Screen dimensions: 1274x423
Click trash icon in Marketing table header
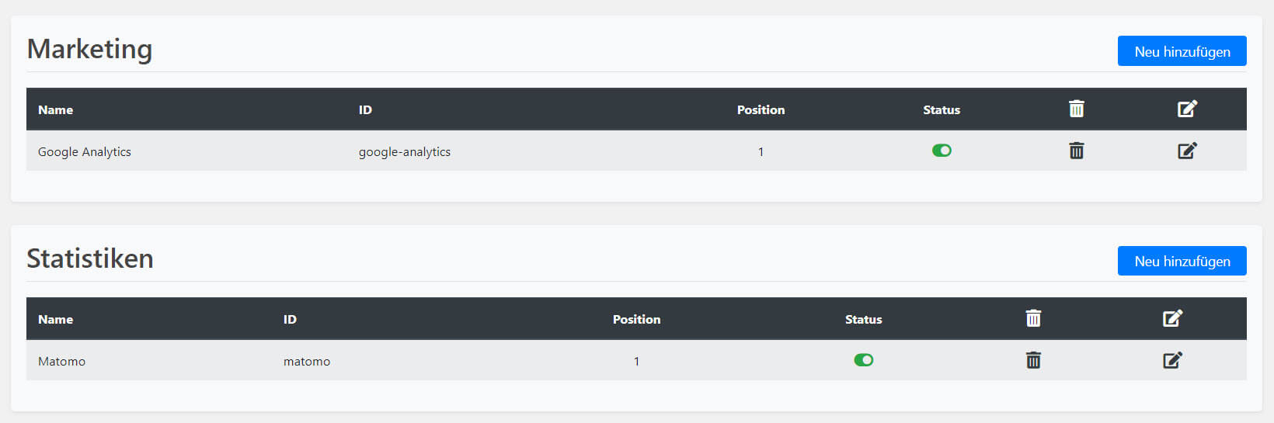coord(1076,109)
